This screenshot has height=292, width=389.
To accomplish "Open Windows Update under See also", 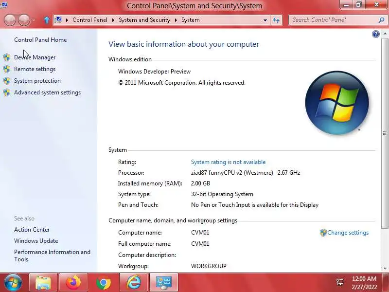I will 36,241.
